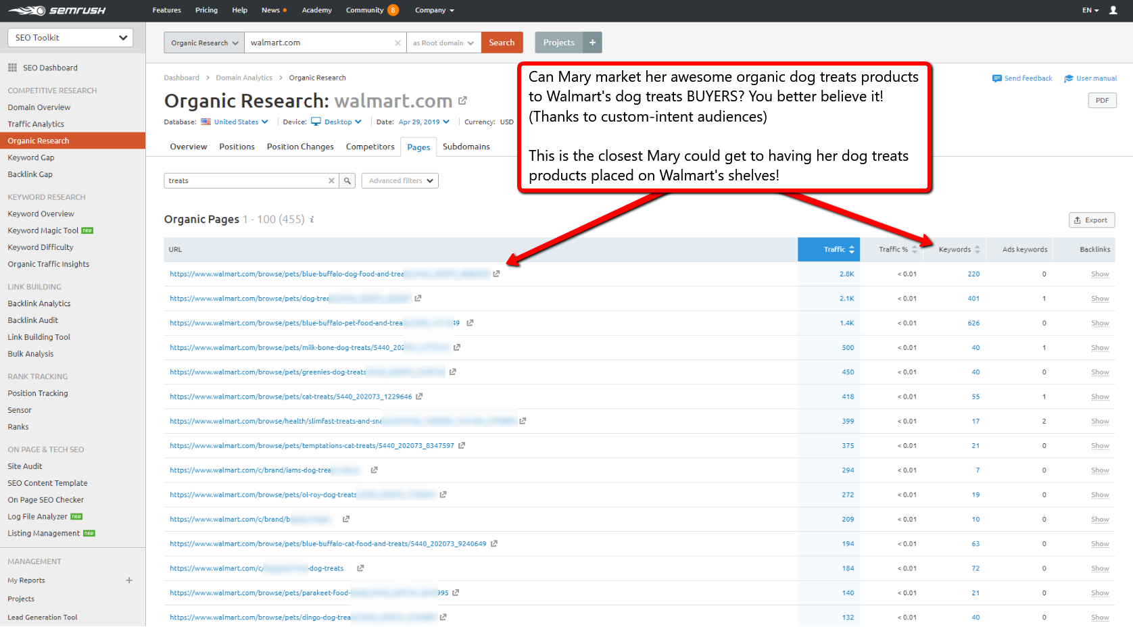Open the Desktop device dropdown
Screen dimensions: 1133x627
(337, 122)
